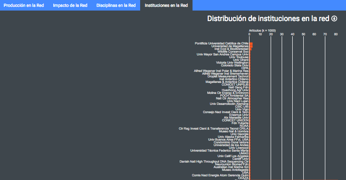Select the Univ Toulouse label
The width and height of the screenshot is (346, 180).
tap(239, 57)
